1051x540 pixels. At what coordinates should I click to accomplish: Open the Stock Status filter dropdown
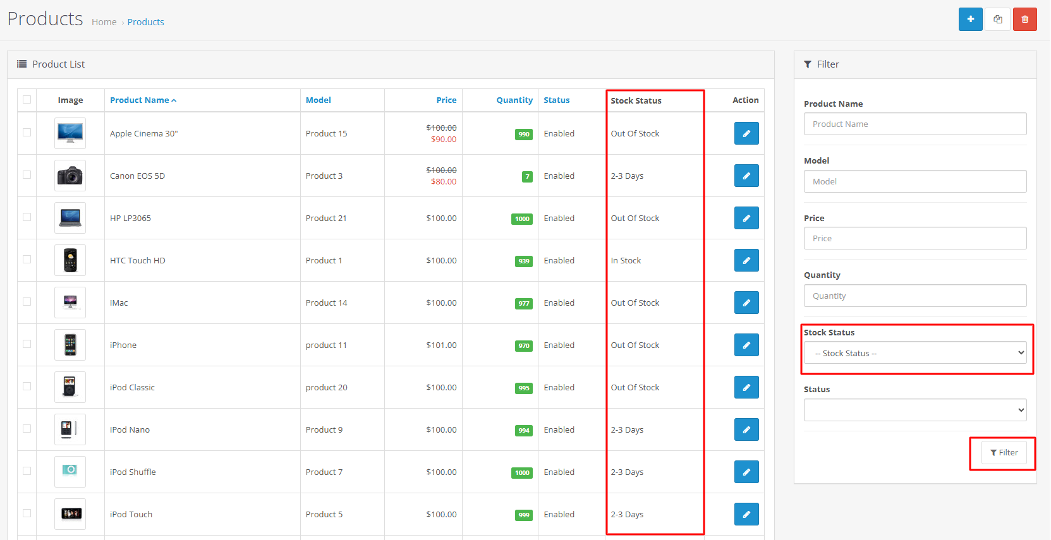click(914, 353)
